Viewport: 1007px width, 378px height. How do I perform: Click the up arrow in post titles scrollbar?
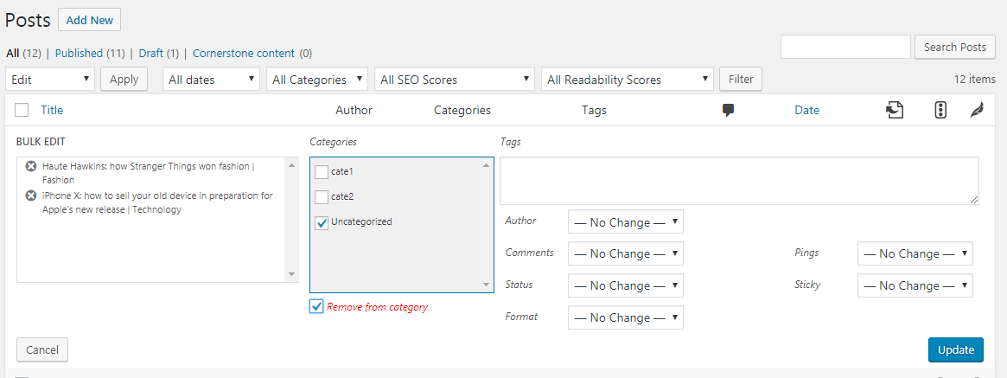[291, 166]
